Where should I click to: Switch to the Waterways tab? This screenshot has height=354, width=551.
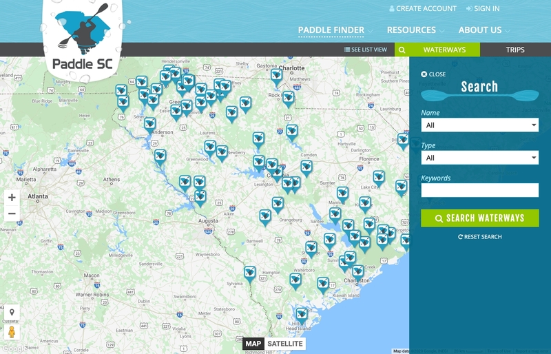(444, 50)
